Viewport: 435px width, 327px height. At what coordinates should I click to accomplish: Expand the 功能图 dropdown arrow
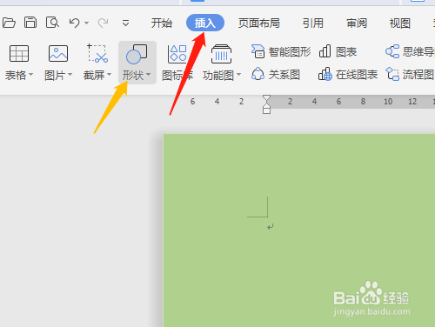[x=238, y=75]
